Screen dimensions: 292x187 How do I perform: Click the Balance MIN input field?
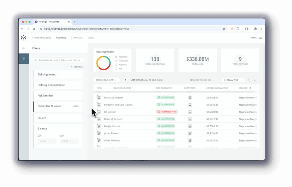pyautogui.click(x=47, y=141)
